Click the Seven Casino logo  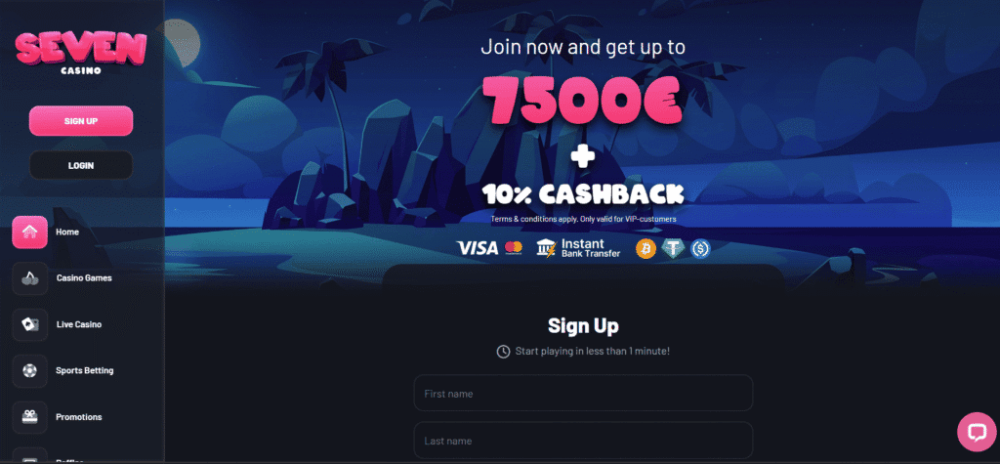(81, 53)
